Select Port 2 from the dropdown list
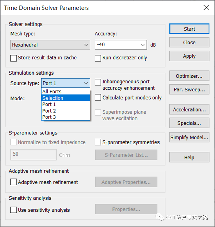Viewport: 215px width, 227px height. point(66,111)
